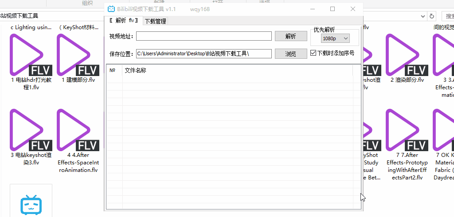This screenshot has height=217, width=454.
Task: Click the 2 渲染部分.flv file name
Action: pos(407,80)
